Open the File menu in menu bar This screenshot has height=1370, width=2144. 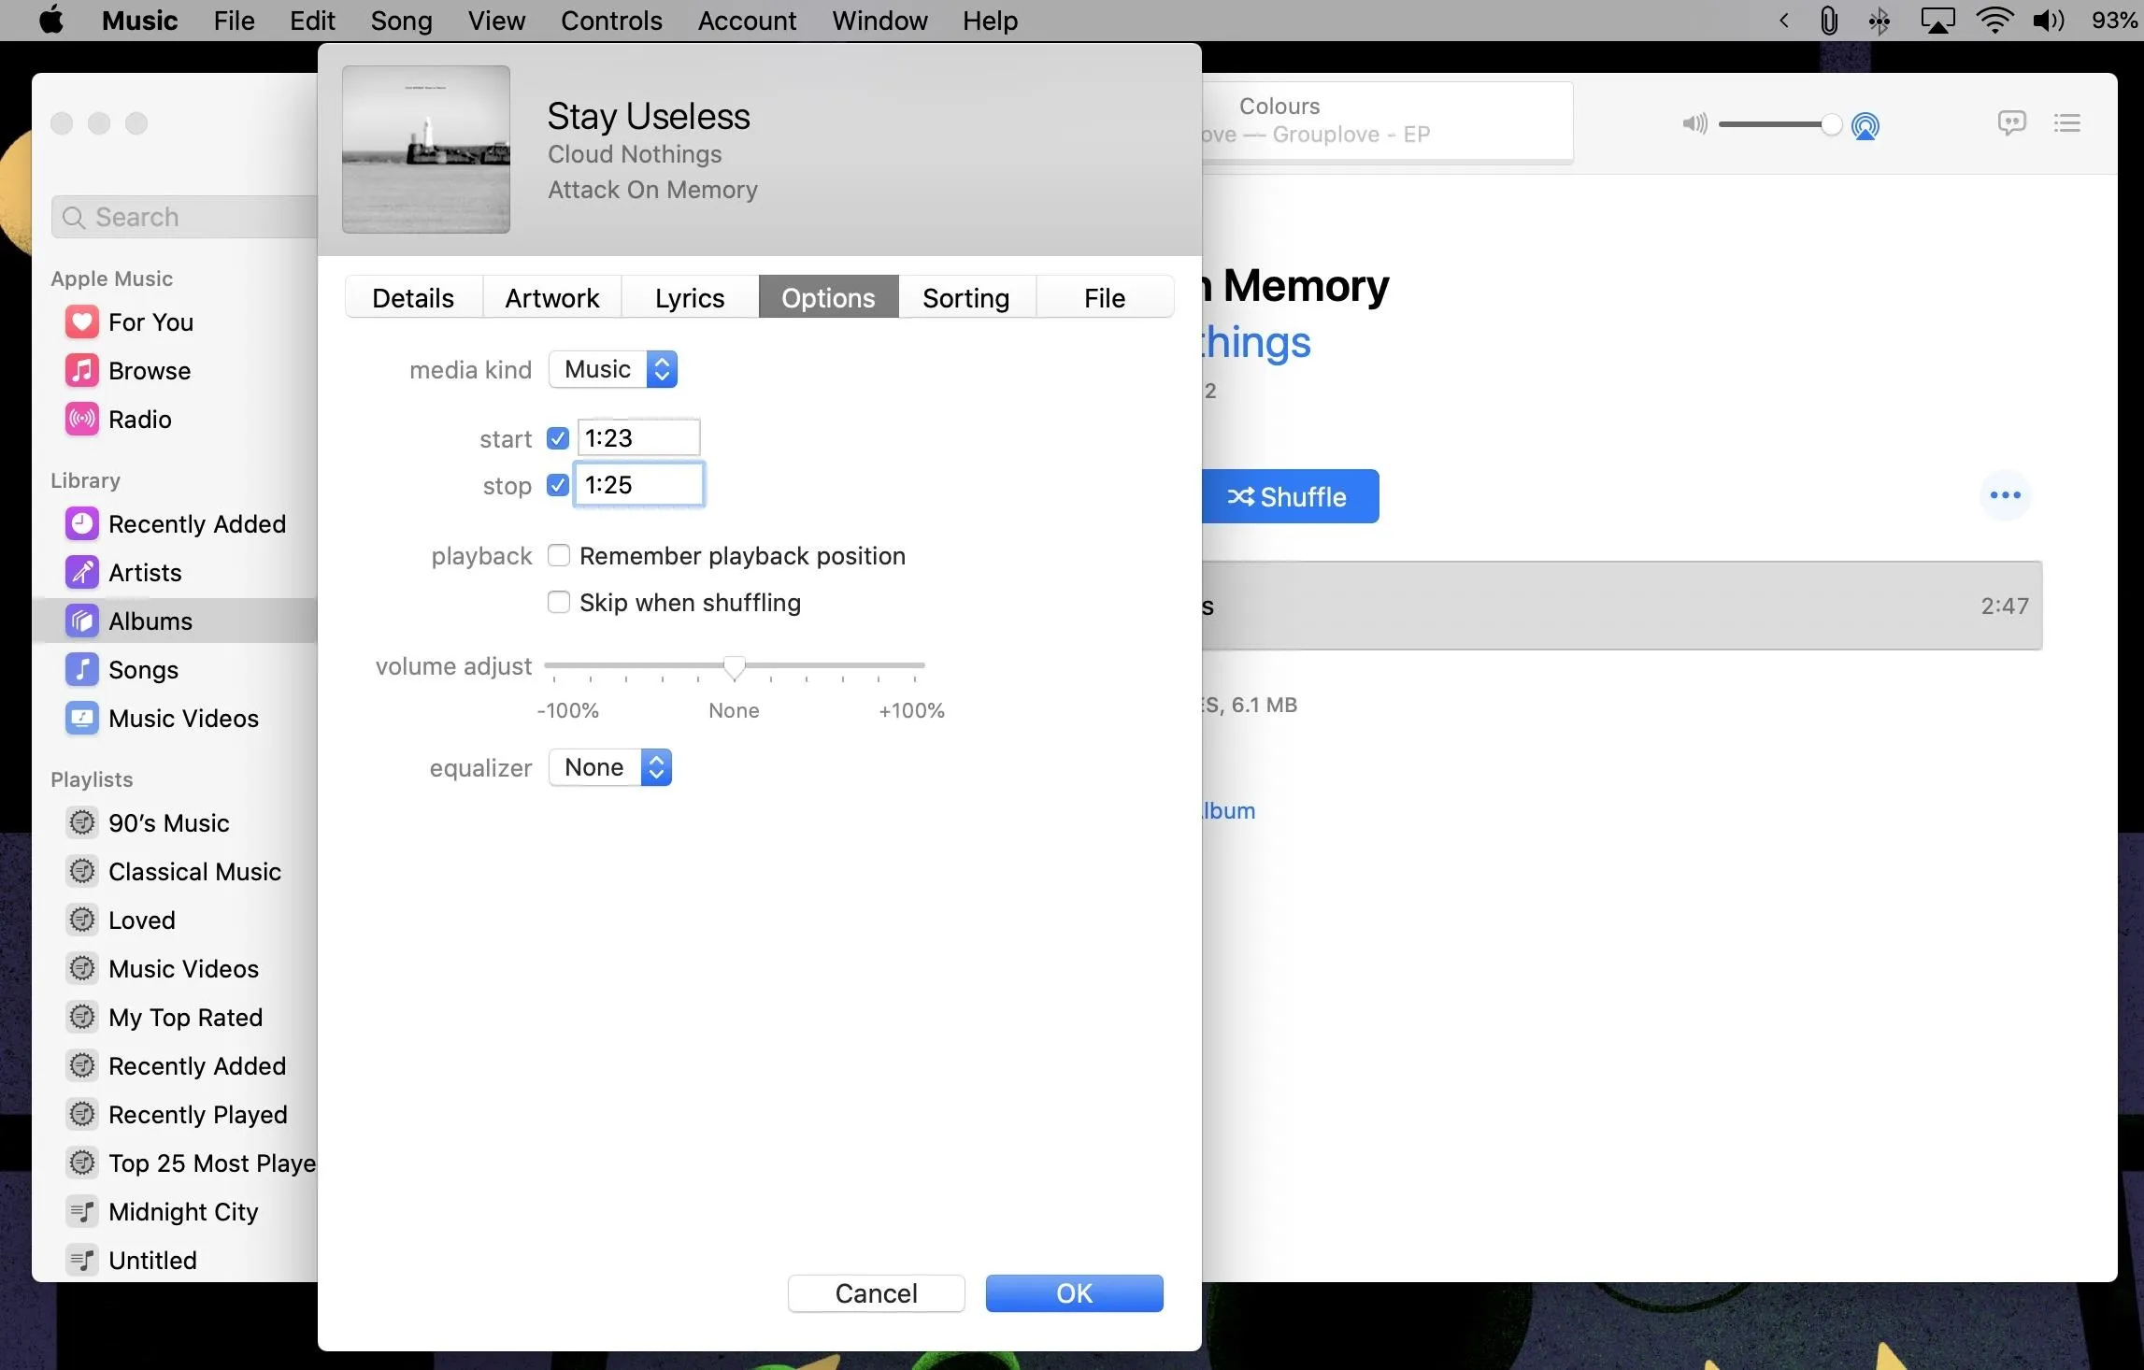click(x=234, y=21)
